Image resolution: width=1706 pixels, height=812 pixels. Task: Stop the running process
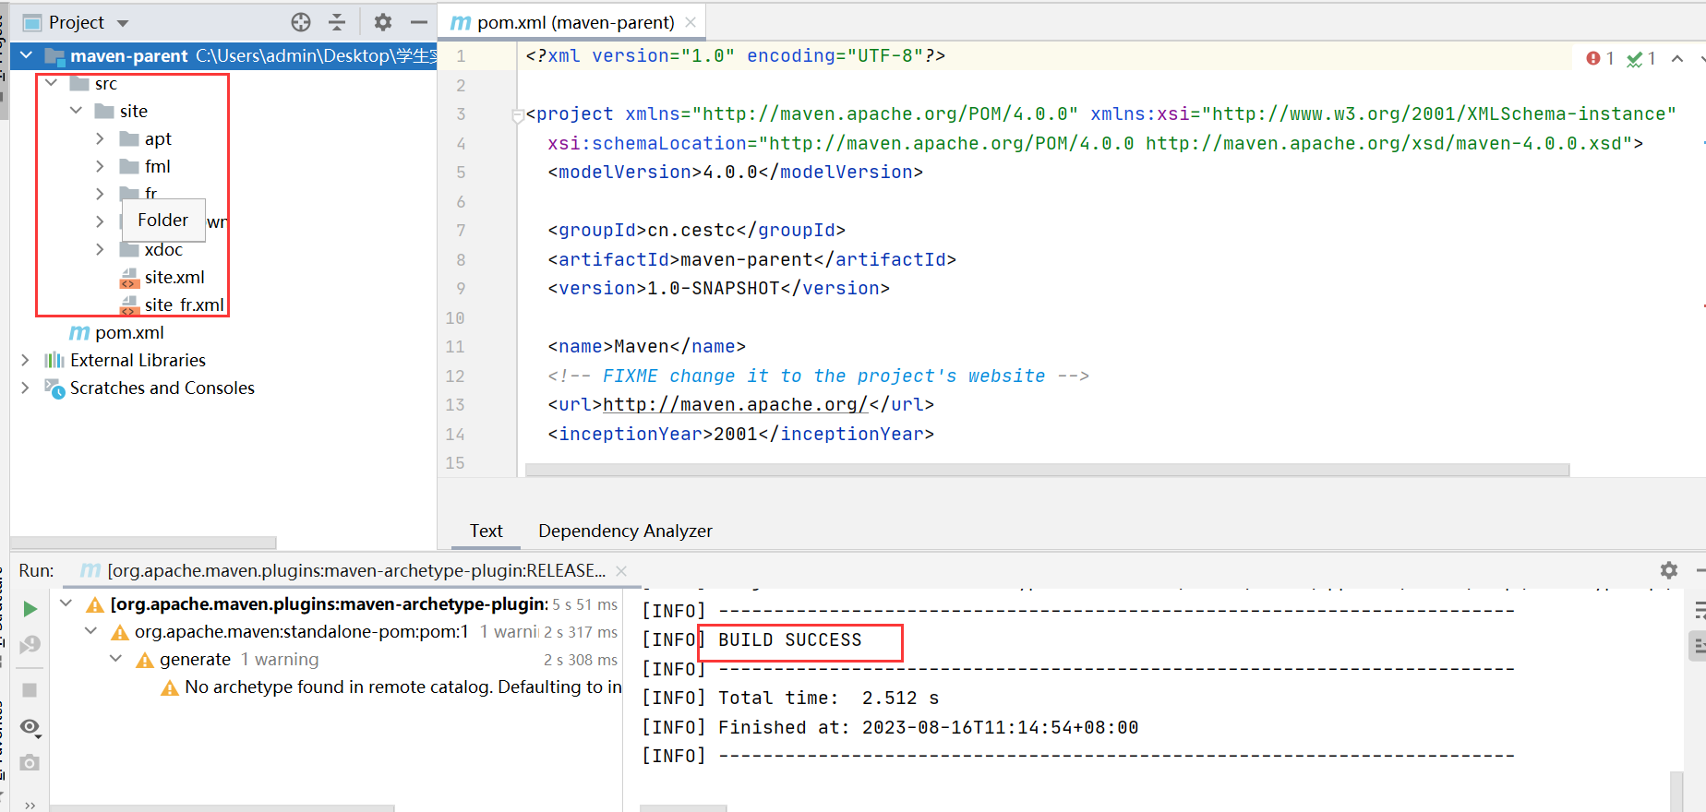[x=30, y=690]
